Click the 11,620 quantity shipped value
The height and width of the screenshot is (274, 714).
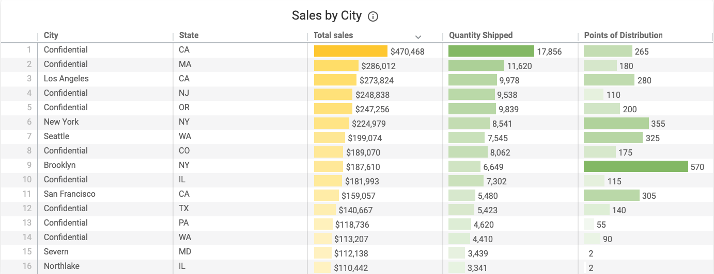(519, 66)
